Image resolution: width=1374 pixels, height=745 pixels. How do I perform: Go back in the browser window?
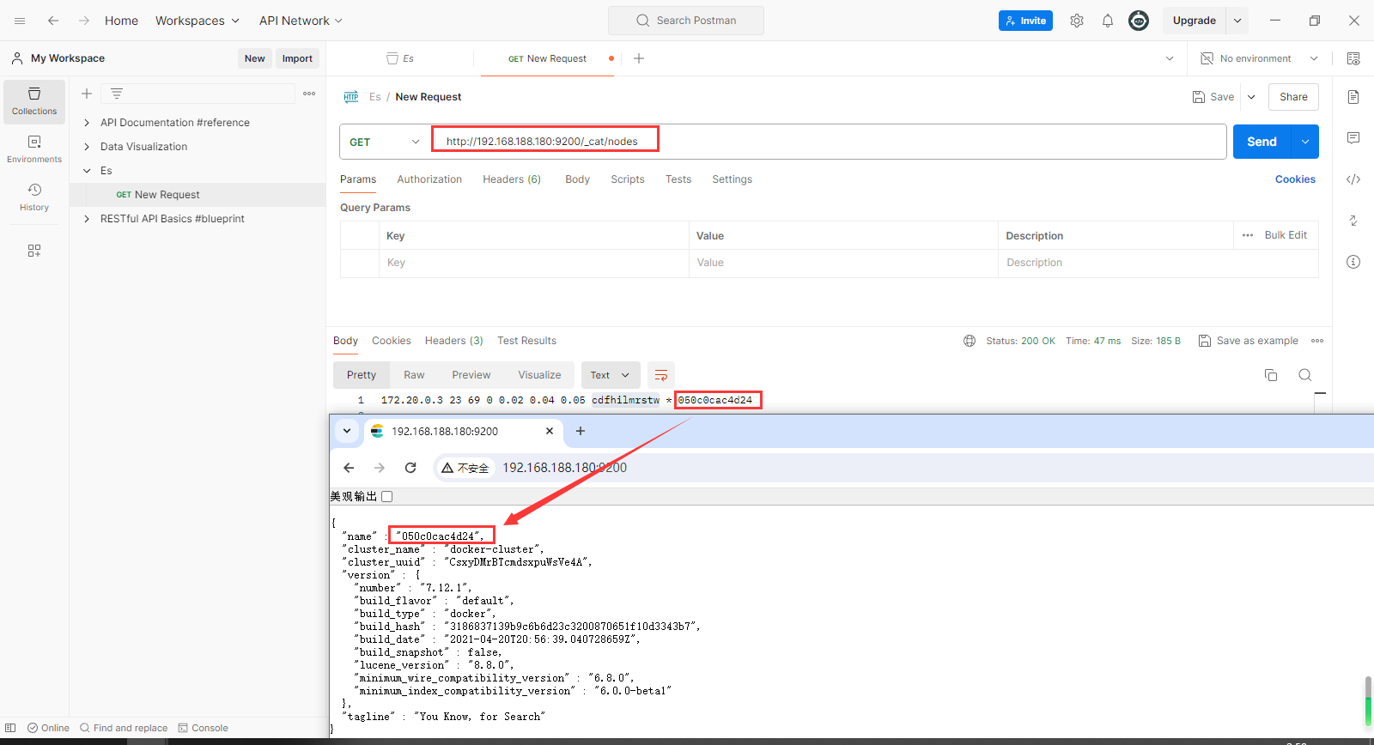[349, 468]
